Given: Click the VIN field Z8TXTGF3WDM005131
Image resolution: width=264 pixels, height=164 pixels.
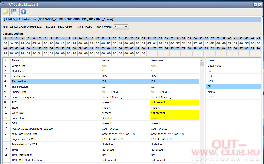Looking at the screenshot, I should (25, 27).
